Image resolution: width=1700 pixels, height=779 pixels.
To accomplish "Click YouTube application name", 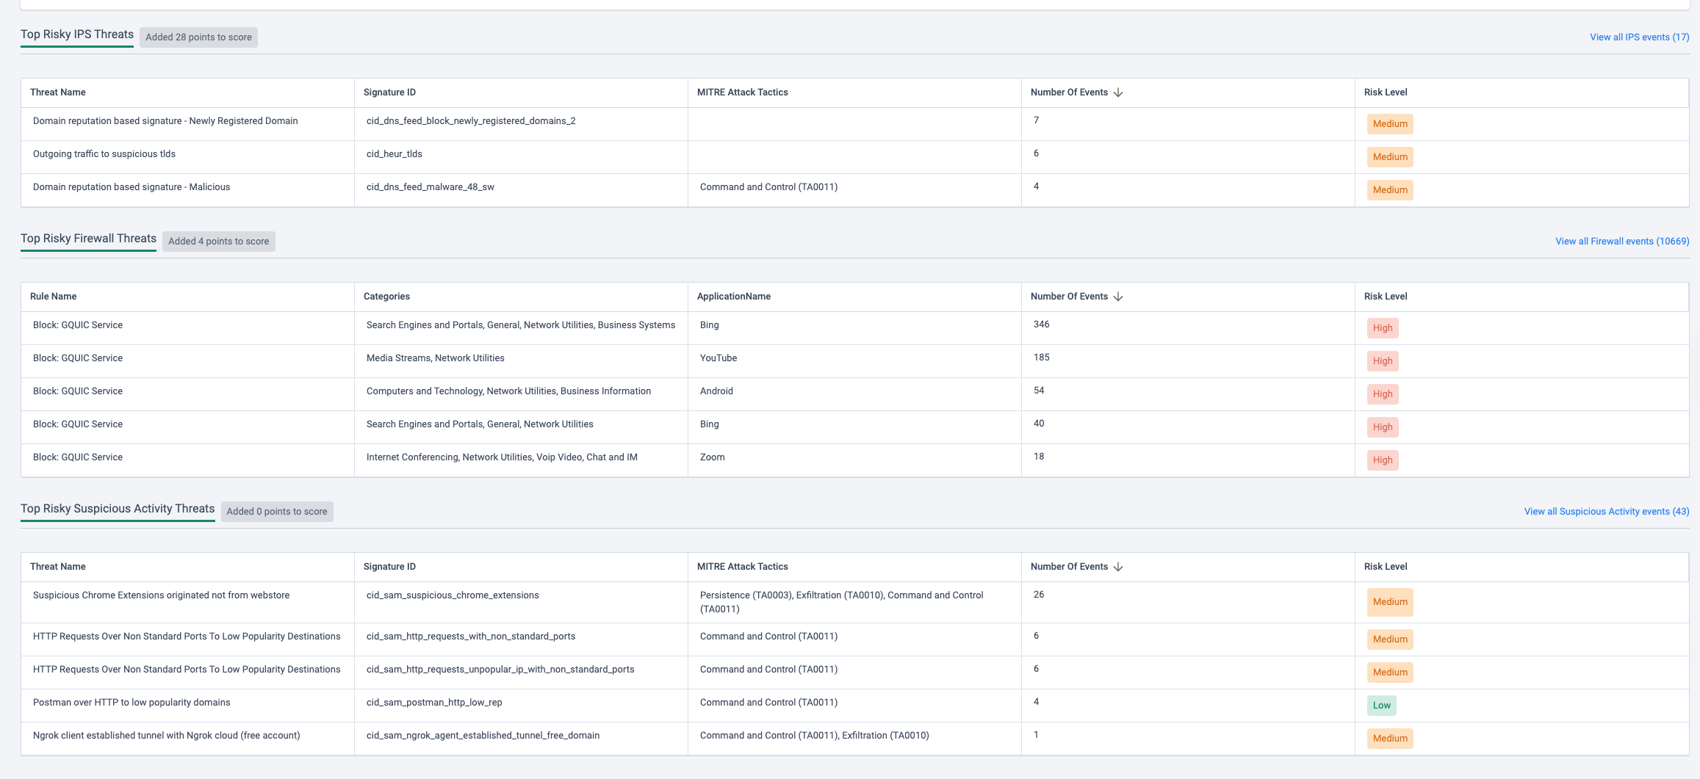I will click(x=718, y=358).
